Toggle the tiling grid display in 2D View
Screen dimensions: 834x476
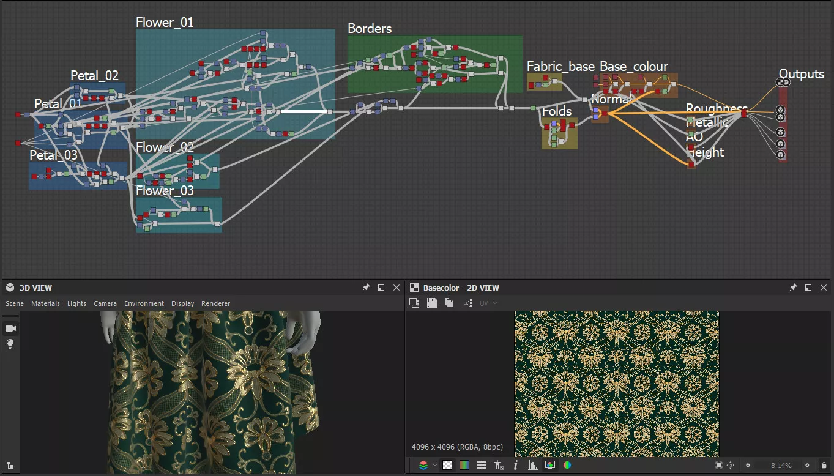pyautogui.click(x=482, y=465)
